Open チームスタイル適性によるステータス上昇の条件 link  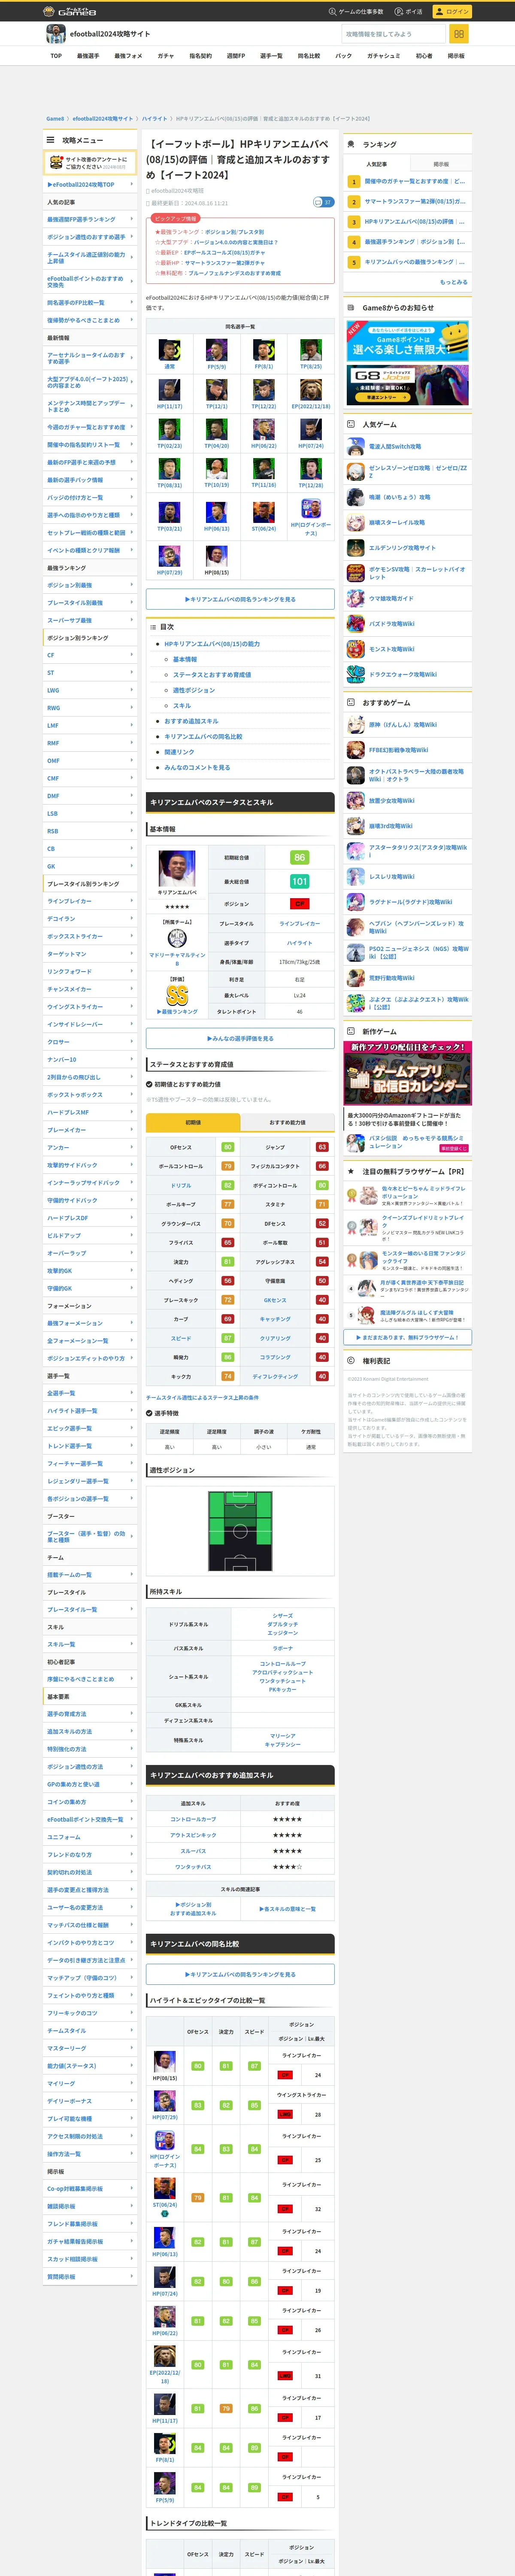pyautogui.click(x=202, y=1397)
